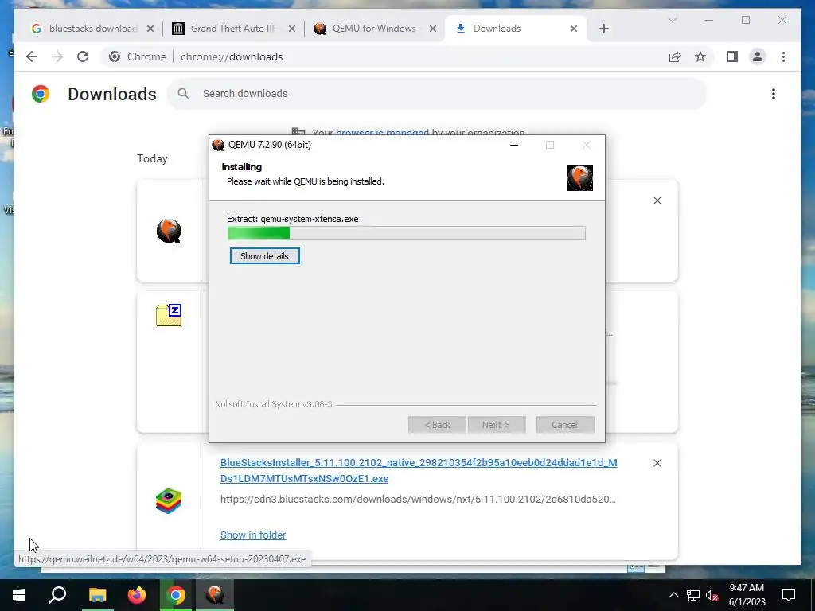Click the cdn3.bluestacks.com source URL
Image resolution: width=815 pixels, height=611 pixels.
point(418,500)
